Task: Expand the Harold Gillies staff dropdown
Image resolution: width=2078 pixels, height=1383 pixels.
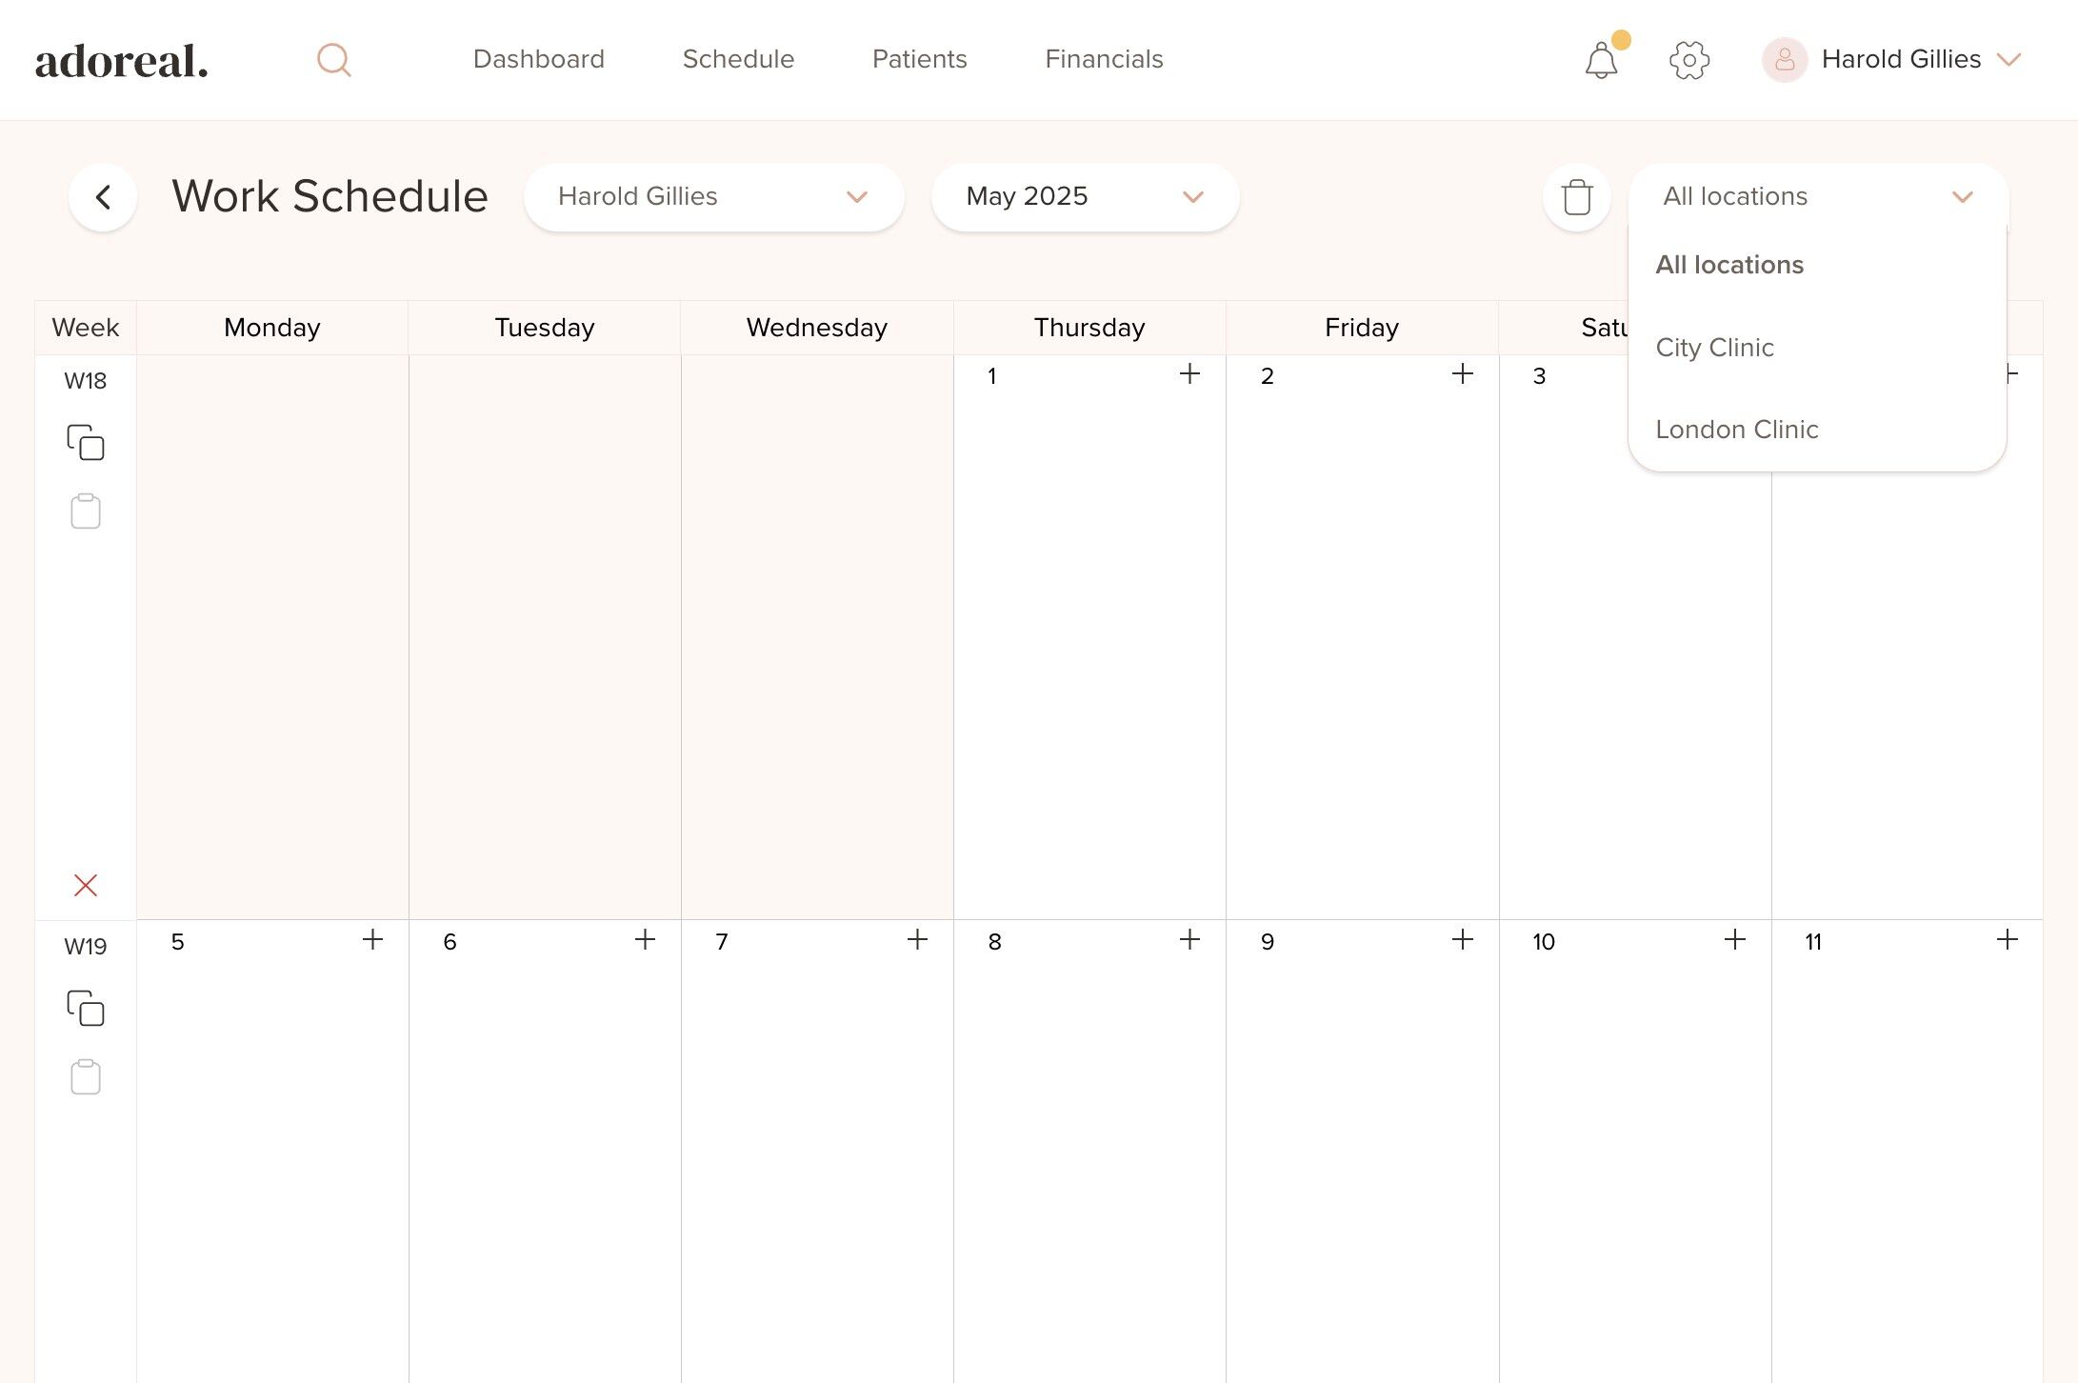Action: click(713, 197)
